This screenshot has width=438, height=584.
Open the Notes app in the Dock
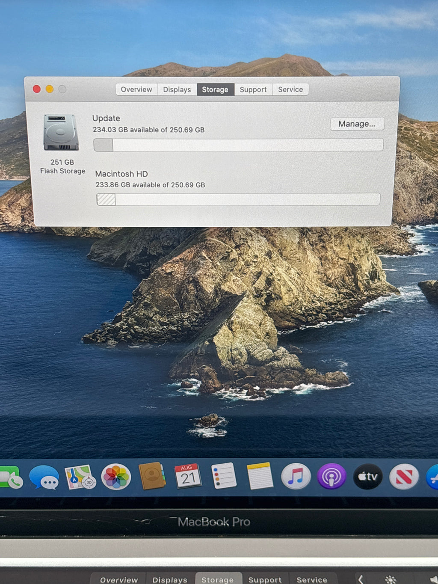tap(260, 476)
